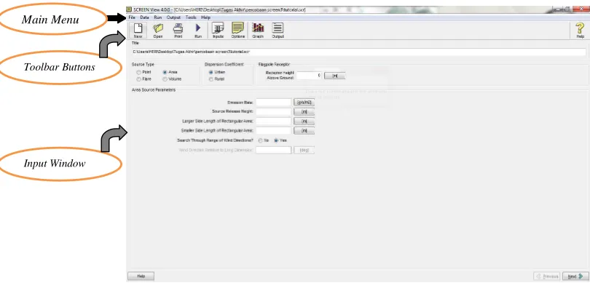Open the Tools menu

pyautogui.click(x=191, y=17)
